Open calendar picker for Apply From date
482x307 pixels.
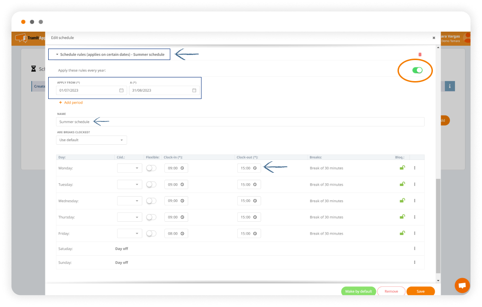click(x=121, y=90)
